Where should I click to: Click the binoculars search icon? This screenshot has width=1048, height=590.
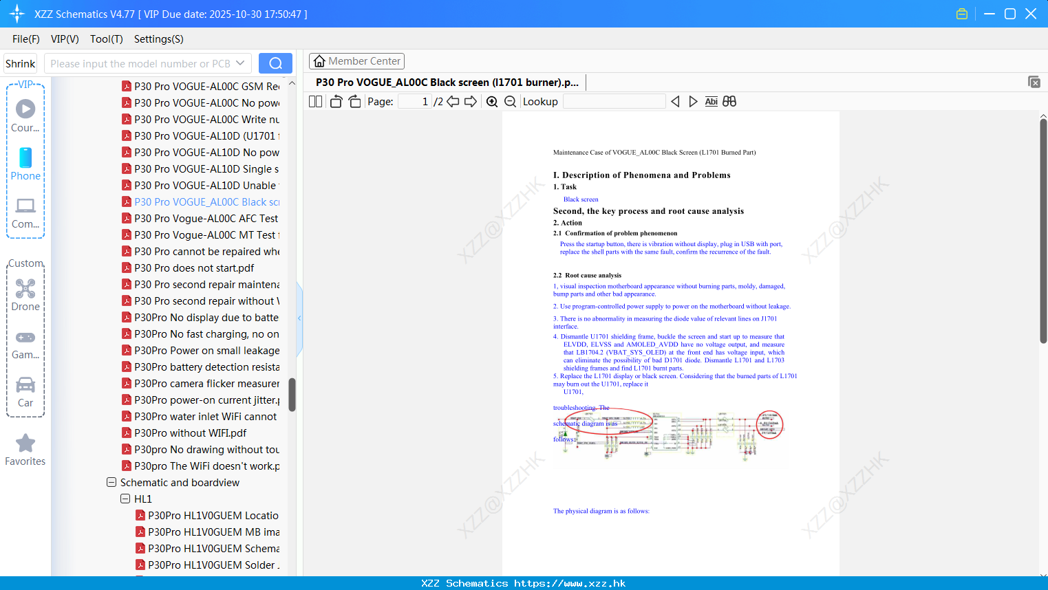coord(729,102)
